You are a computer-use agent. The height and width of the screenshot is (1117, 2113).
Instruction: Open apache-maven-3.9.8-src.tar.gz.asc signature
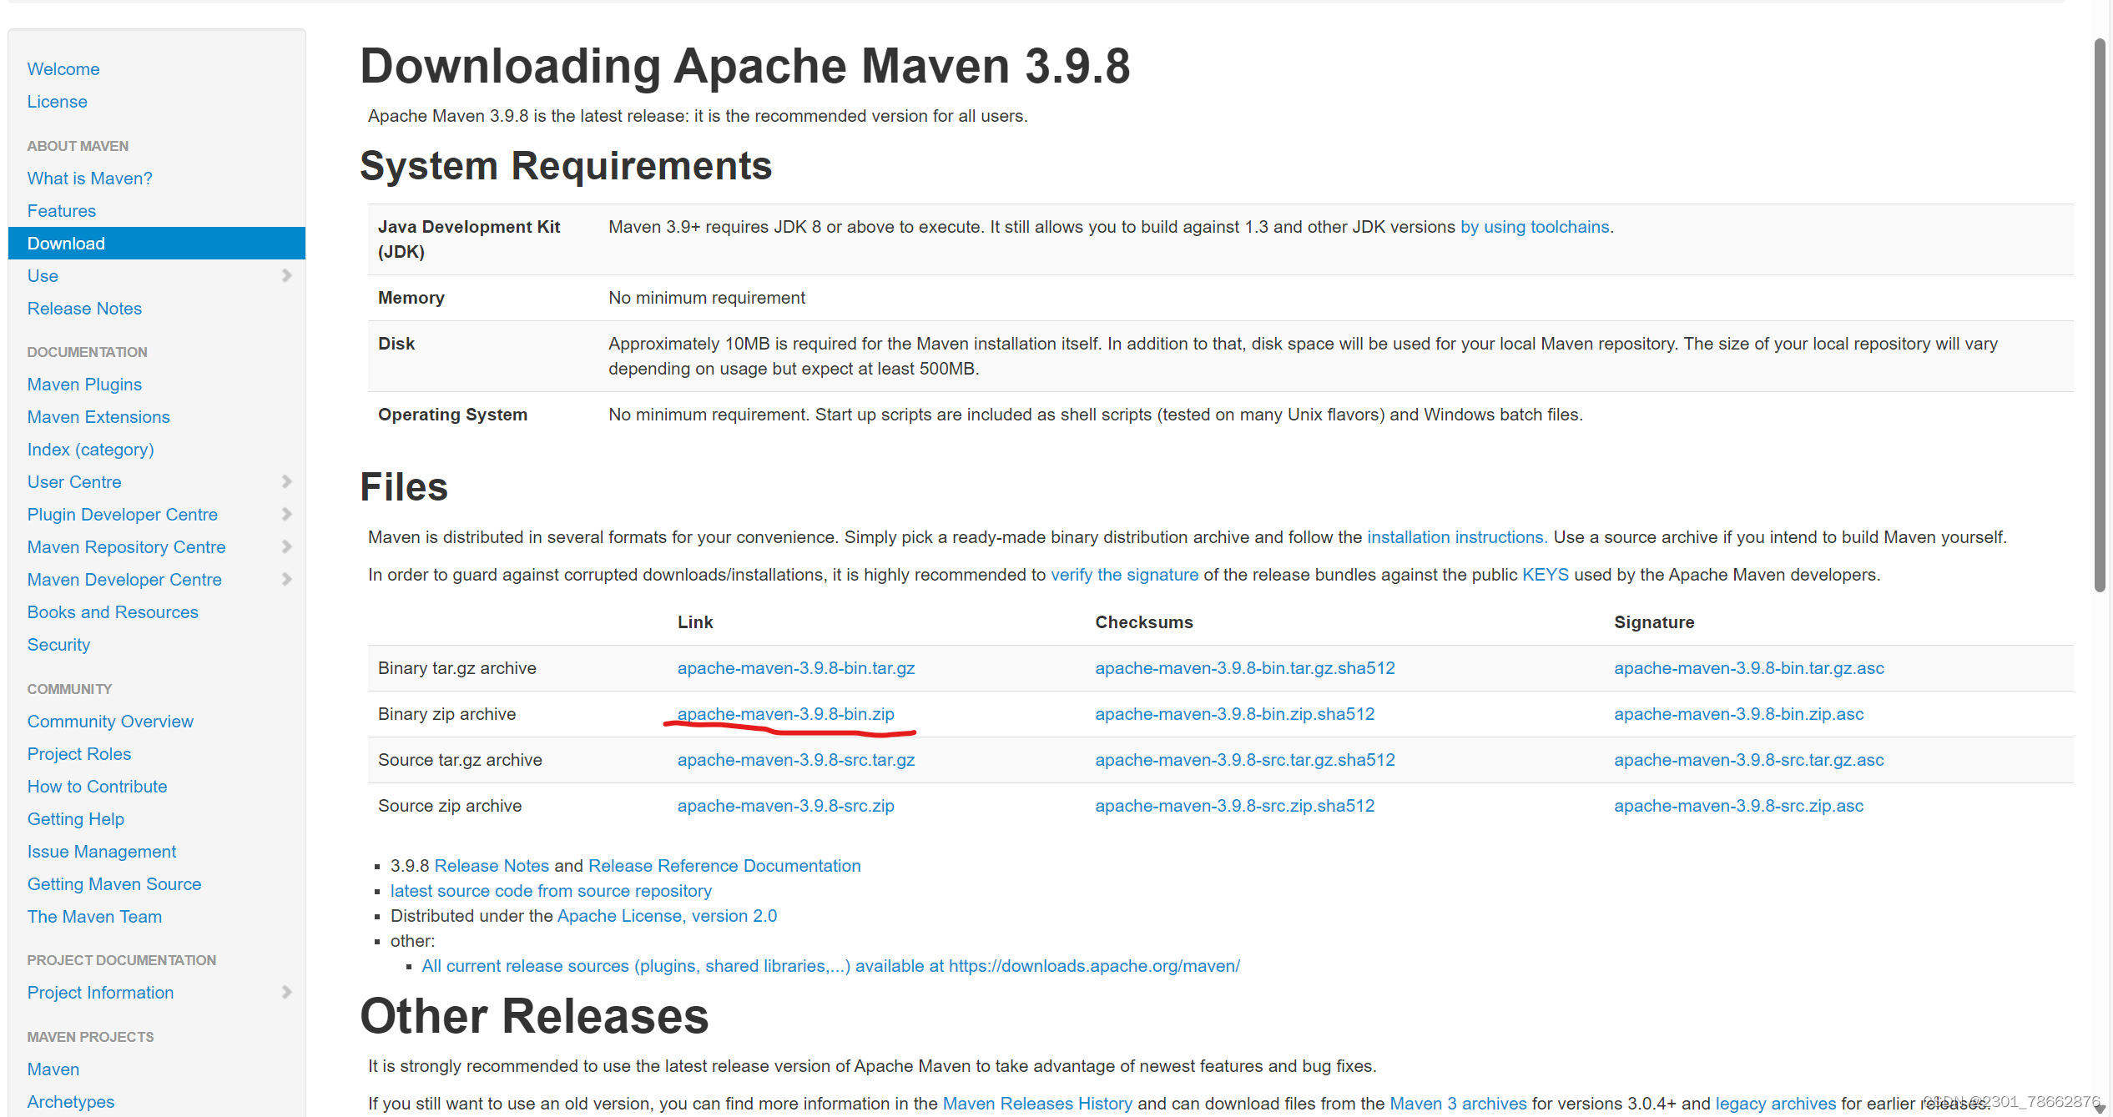[x=1749, y=760]
